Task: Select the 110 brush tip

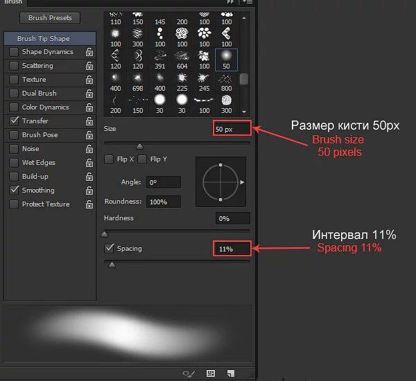Action: tap(115, 19)
